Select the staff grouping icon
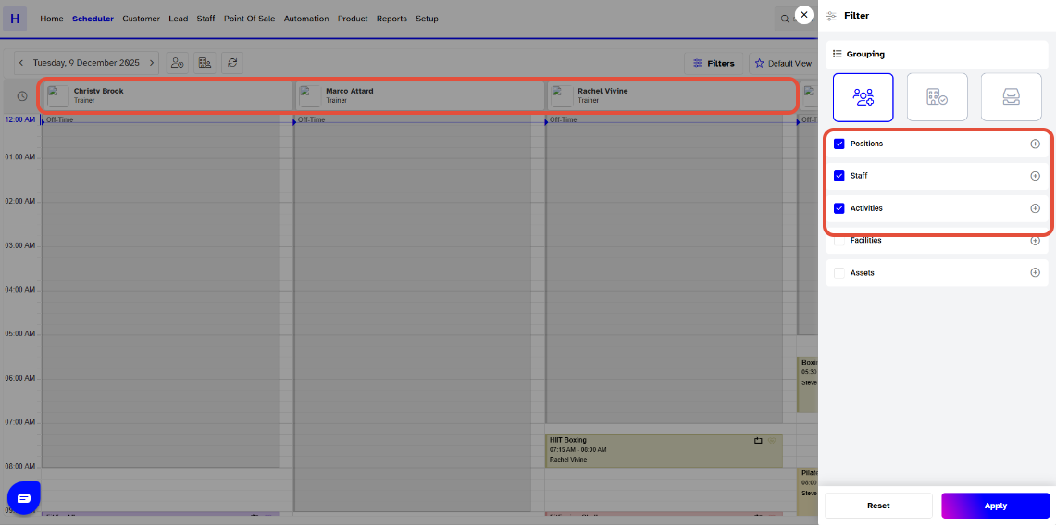 (863, 98)
